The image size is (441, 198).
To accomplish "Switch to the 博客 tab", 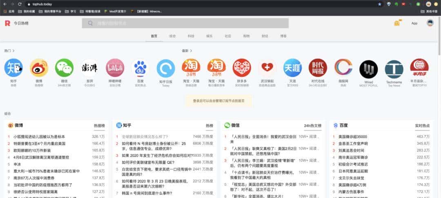I will point(283,36).
